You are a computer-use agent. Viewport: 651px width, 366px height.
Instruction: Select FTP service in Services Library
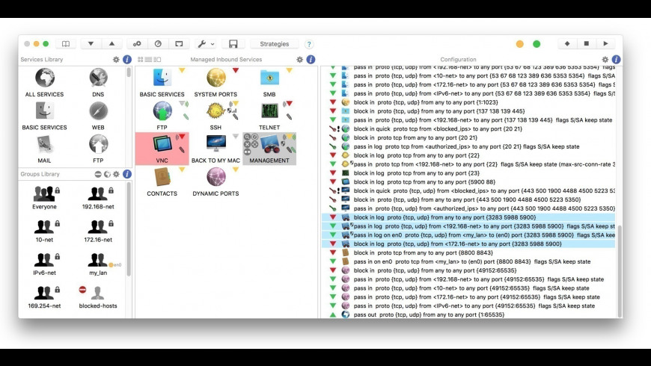98,149
